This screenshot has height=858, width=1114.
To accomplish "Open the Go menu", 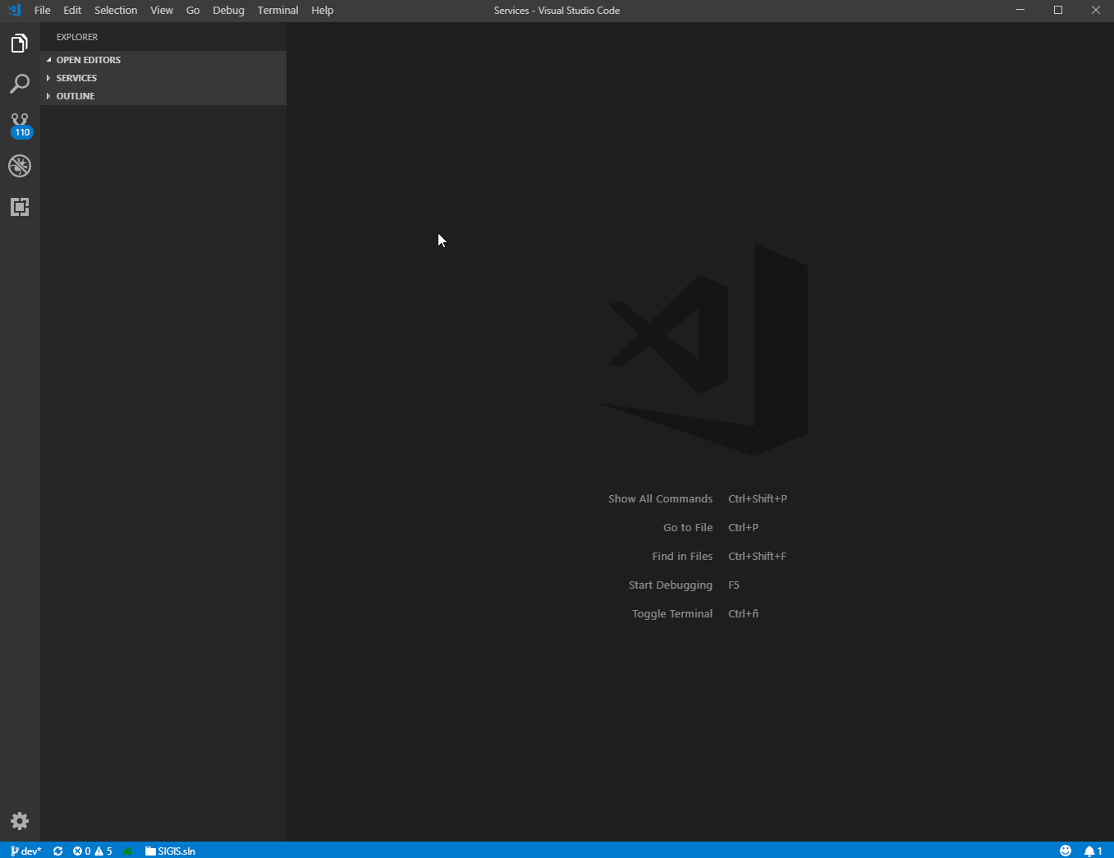I will tap(193, 11).
